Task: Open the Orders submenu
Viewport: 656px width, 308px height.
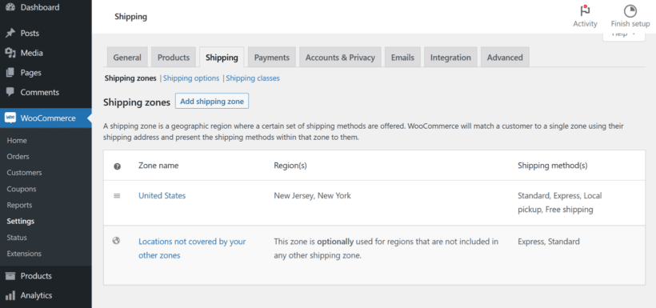Action: 18,157
